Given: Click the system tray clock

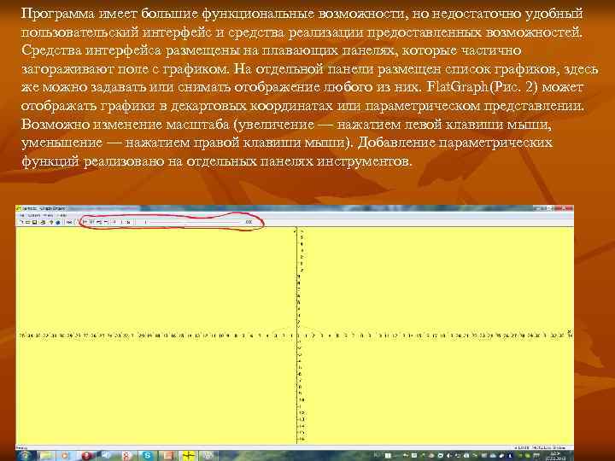Looking at the screenshot, I should pyautogui.click(x=555, y=456).
